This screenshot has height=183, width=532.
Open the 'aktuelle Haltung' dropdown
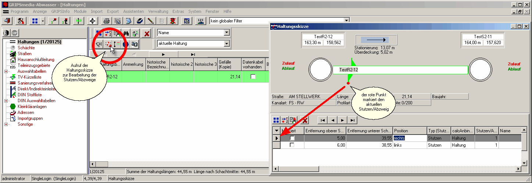pyautogui.click(x=226, y=44)
